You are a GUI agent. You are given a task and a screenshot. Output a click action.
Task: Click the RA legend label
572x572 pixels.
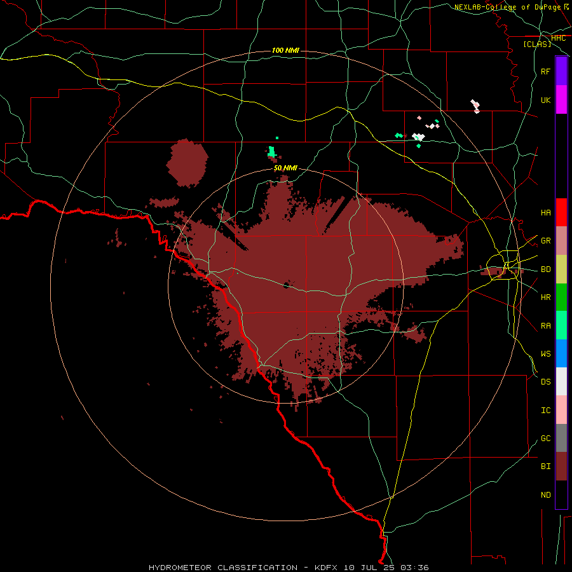tap(545, 326)
